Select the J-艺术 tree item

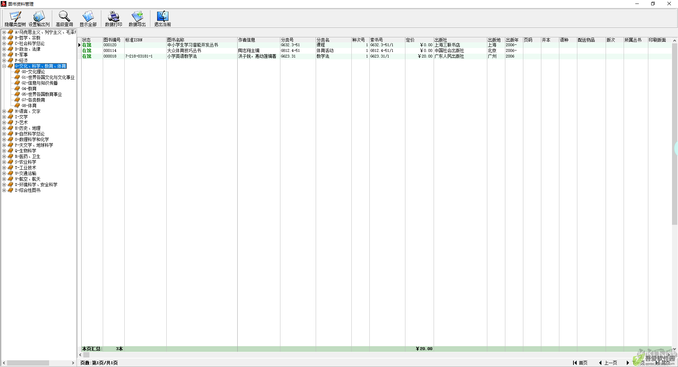click(21, 122)
